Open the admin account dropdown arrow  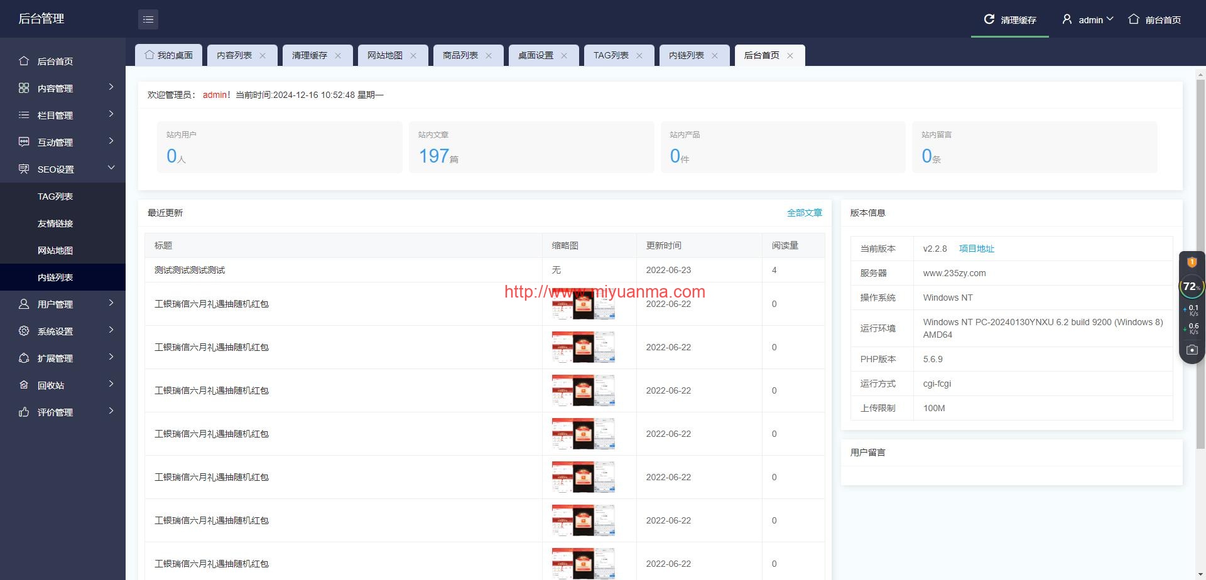tap(1110, 19)
